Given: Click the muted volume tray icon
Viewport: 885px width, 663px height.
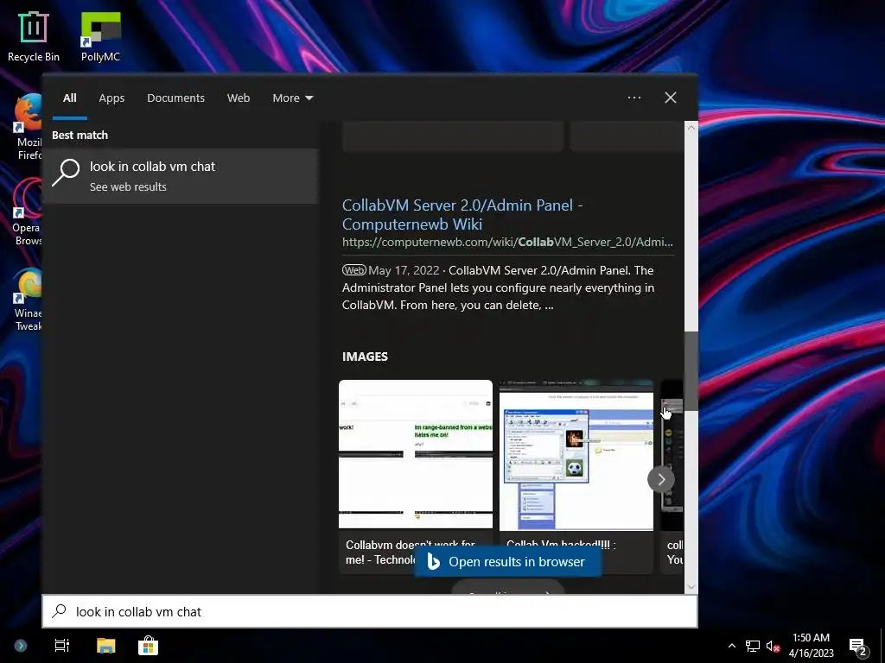Looking at the screenshot, I should 773,646.
